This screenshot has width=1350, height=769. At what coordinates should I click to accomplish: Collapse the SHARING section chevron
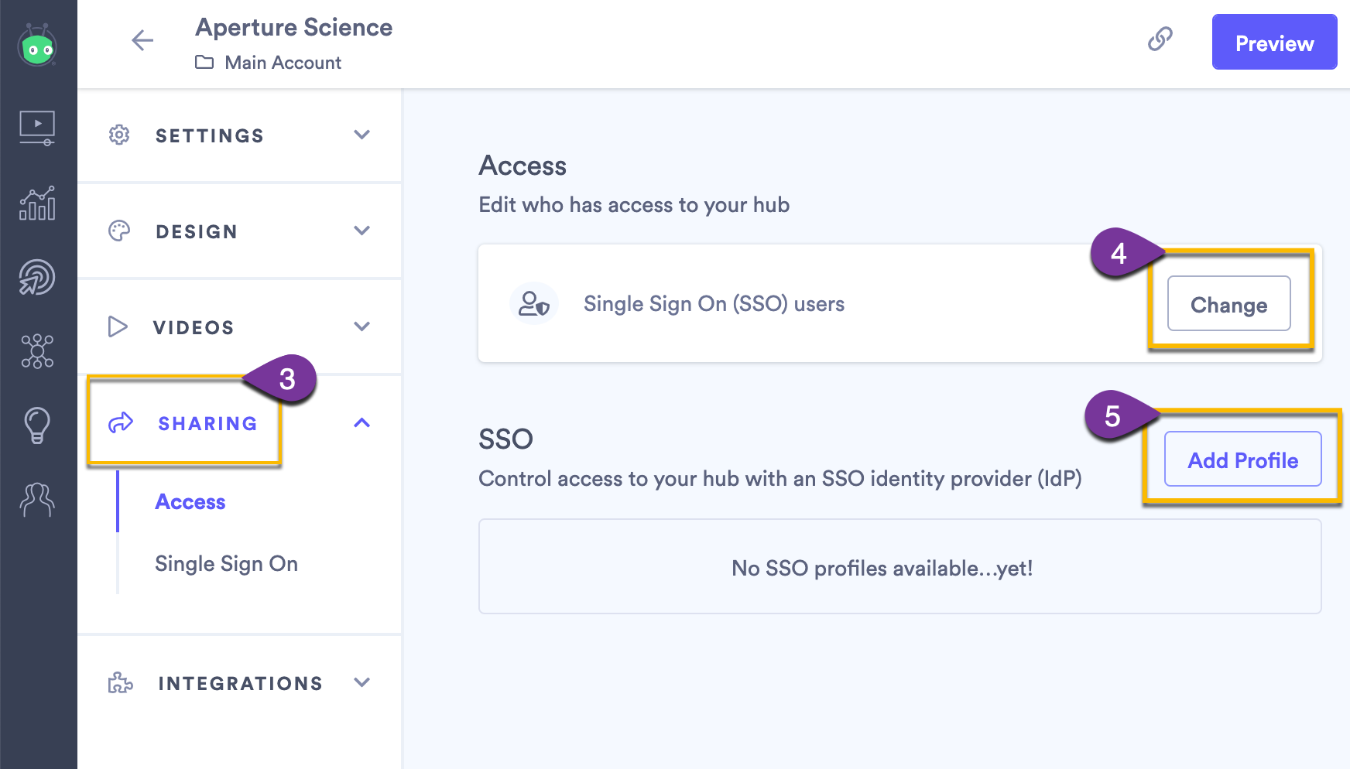tap(361, 422)
